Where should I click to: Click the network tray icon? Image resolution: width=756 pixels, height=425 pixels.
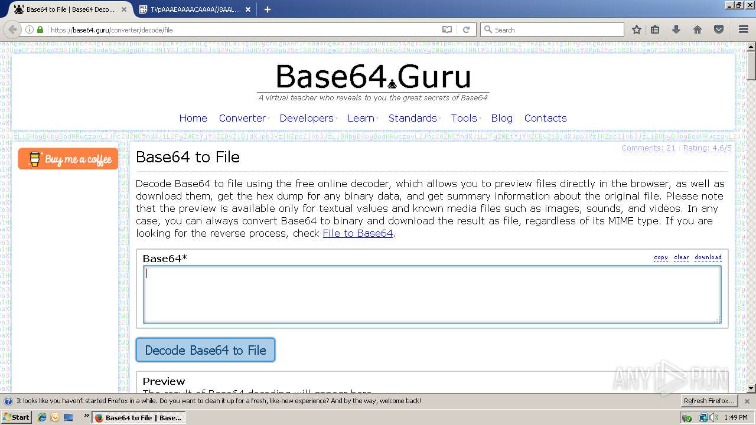[703, 417]
